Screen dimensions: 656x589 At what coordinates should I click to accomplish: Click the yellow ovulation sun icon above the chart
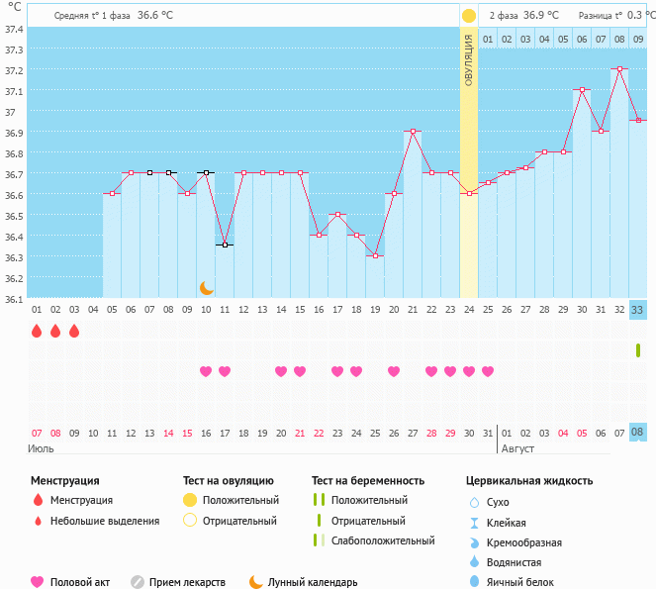pos(469,17)
